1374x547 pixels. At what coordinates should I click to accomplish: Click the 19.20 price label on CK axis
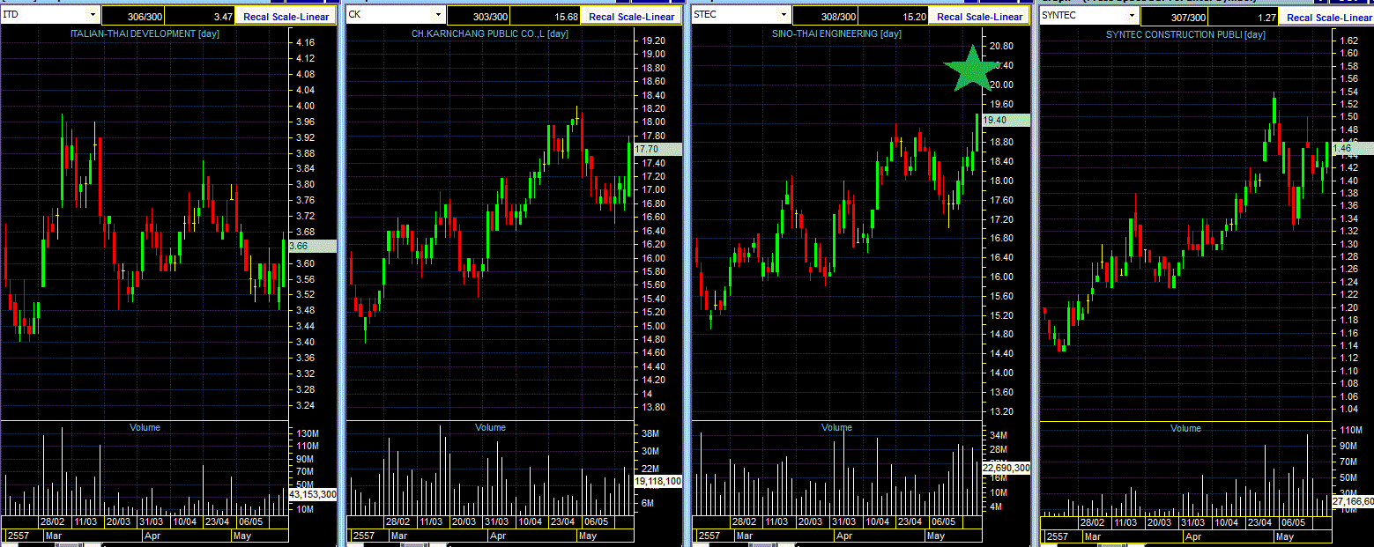(653, 41)
